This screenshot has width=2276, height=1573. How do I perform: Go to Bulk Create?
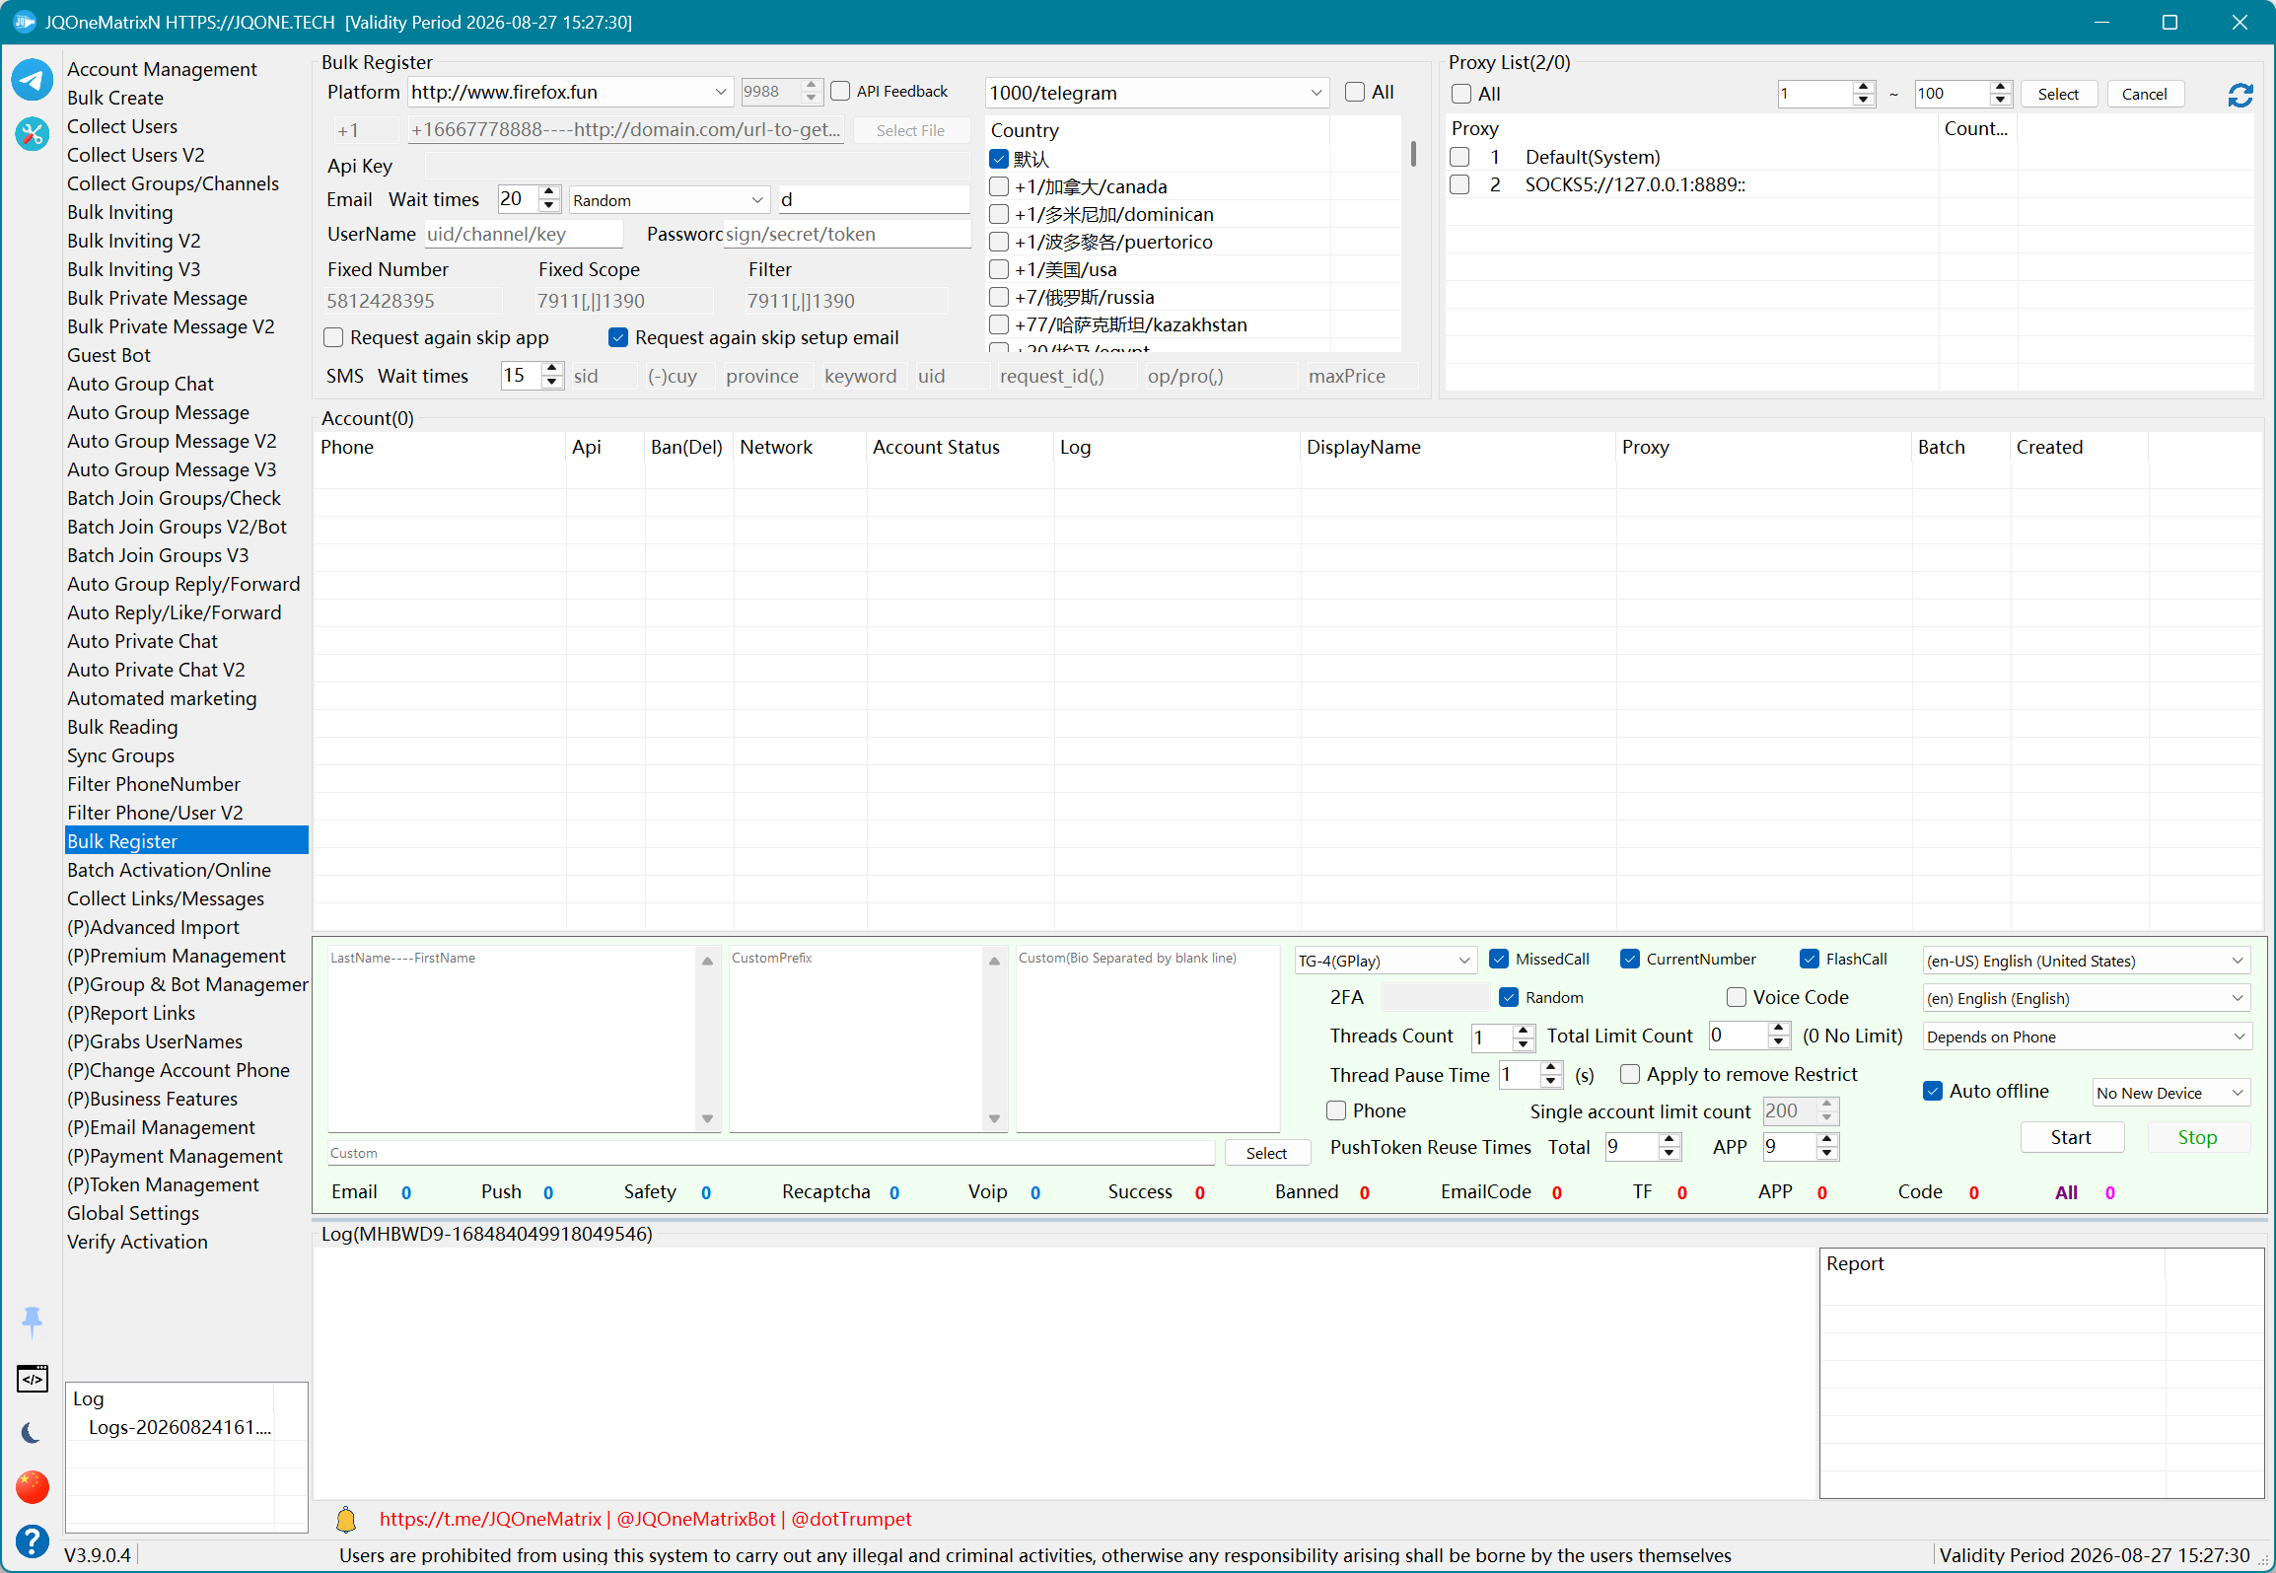point(115,98)
